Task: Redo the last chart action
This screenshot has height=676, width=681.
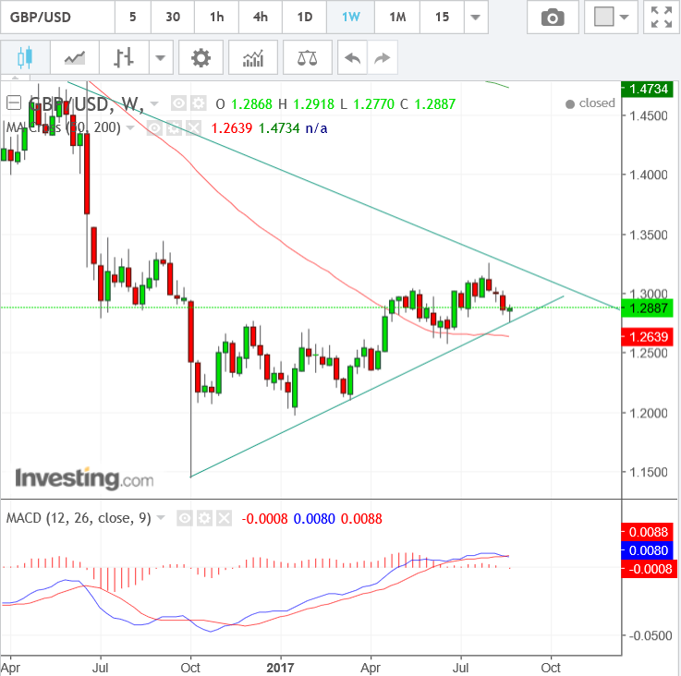Action: 383,57
